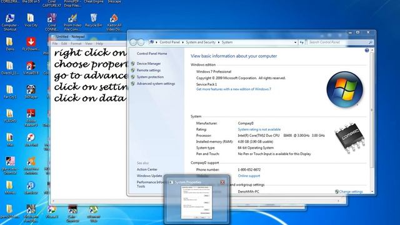400x225 pixels.
Task: Click the Forward arrow in Control Panel
Action: (x=141, y=42)
